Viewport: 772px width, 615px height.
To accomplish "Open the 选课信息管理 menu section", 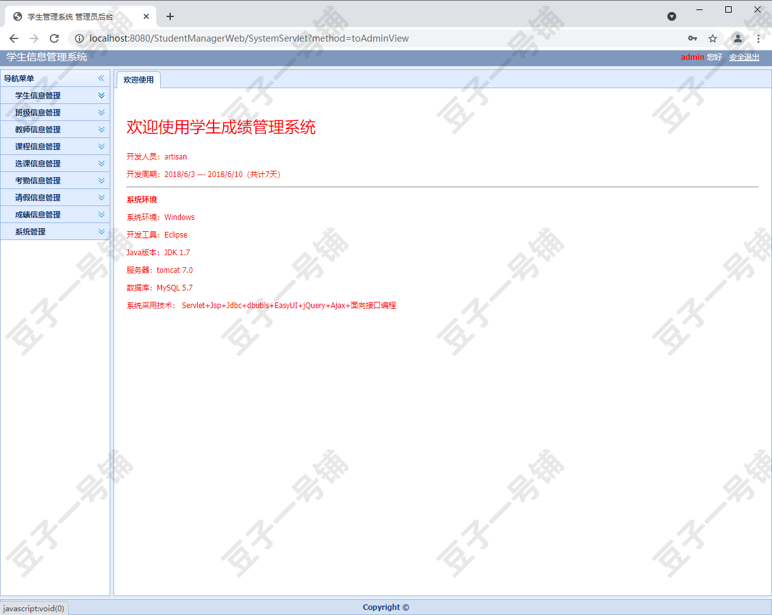I will (x=55, y=163).
